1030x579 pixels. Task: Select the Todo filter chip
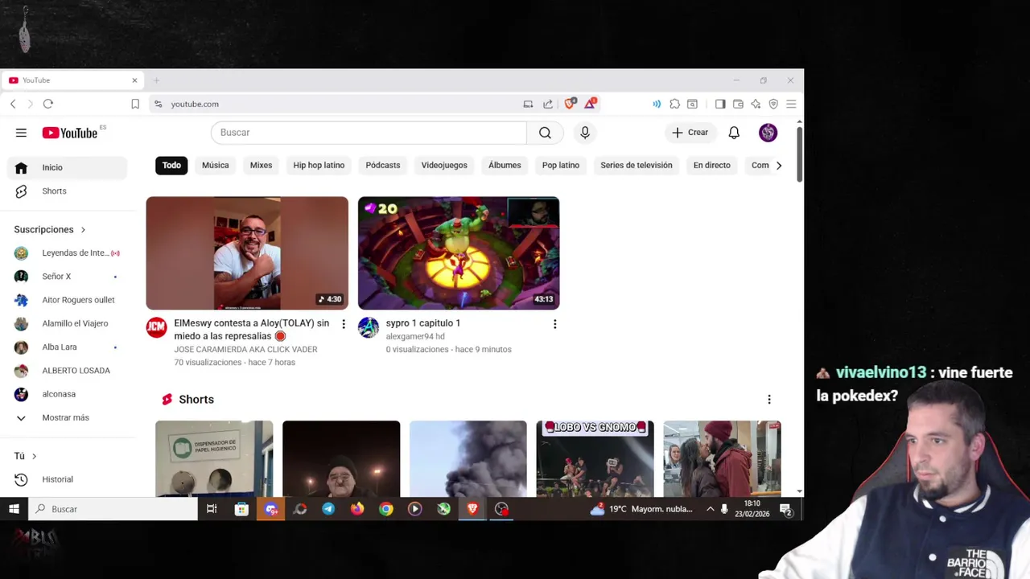(x=171, y=165)
